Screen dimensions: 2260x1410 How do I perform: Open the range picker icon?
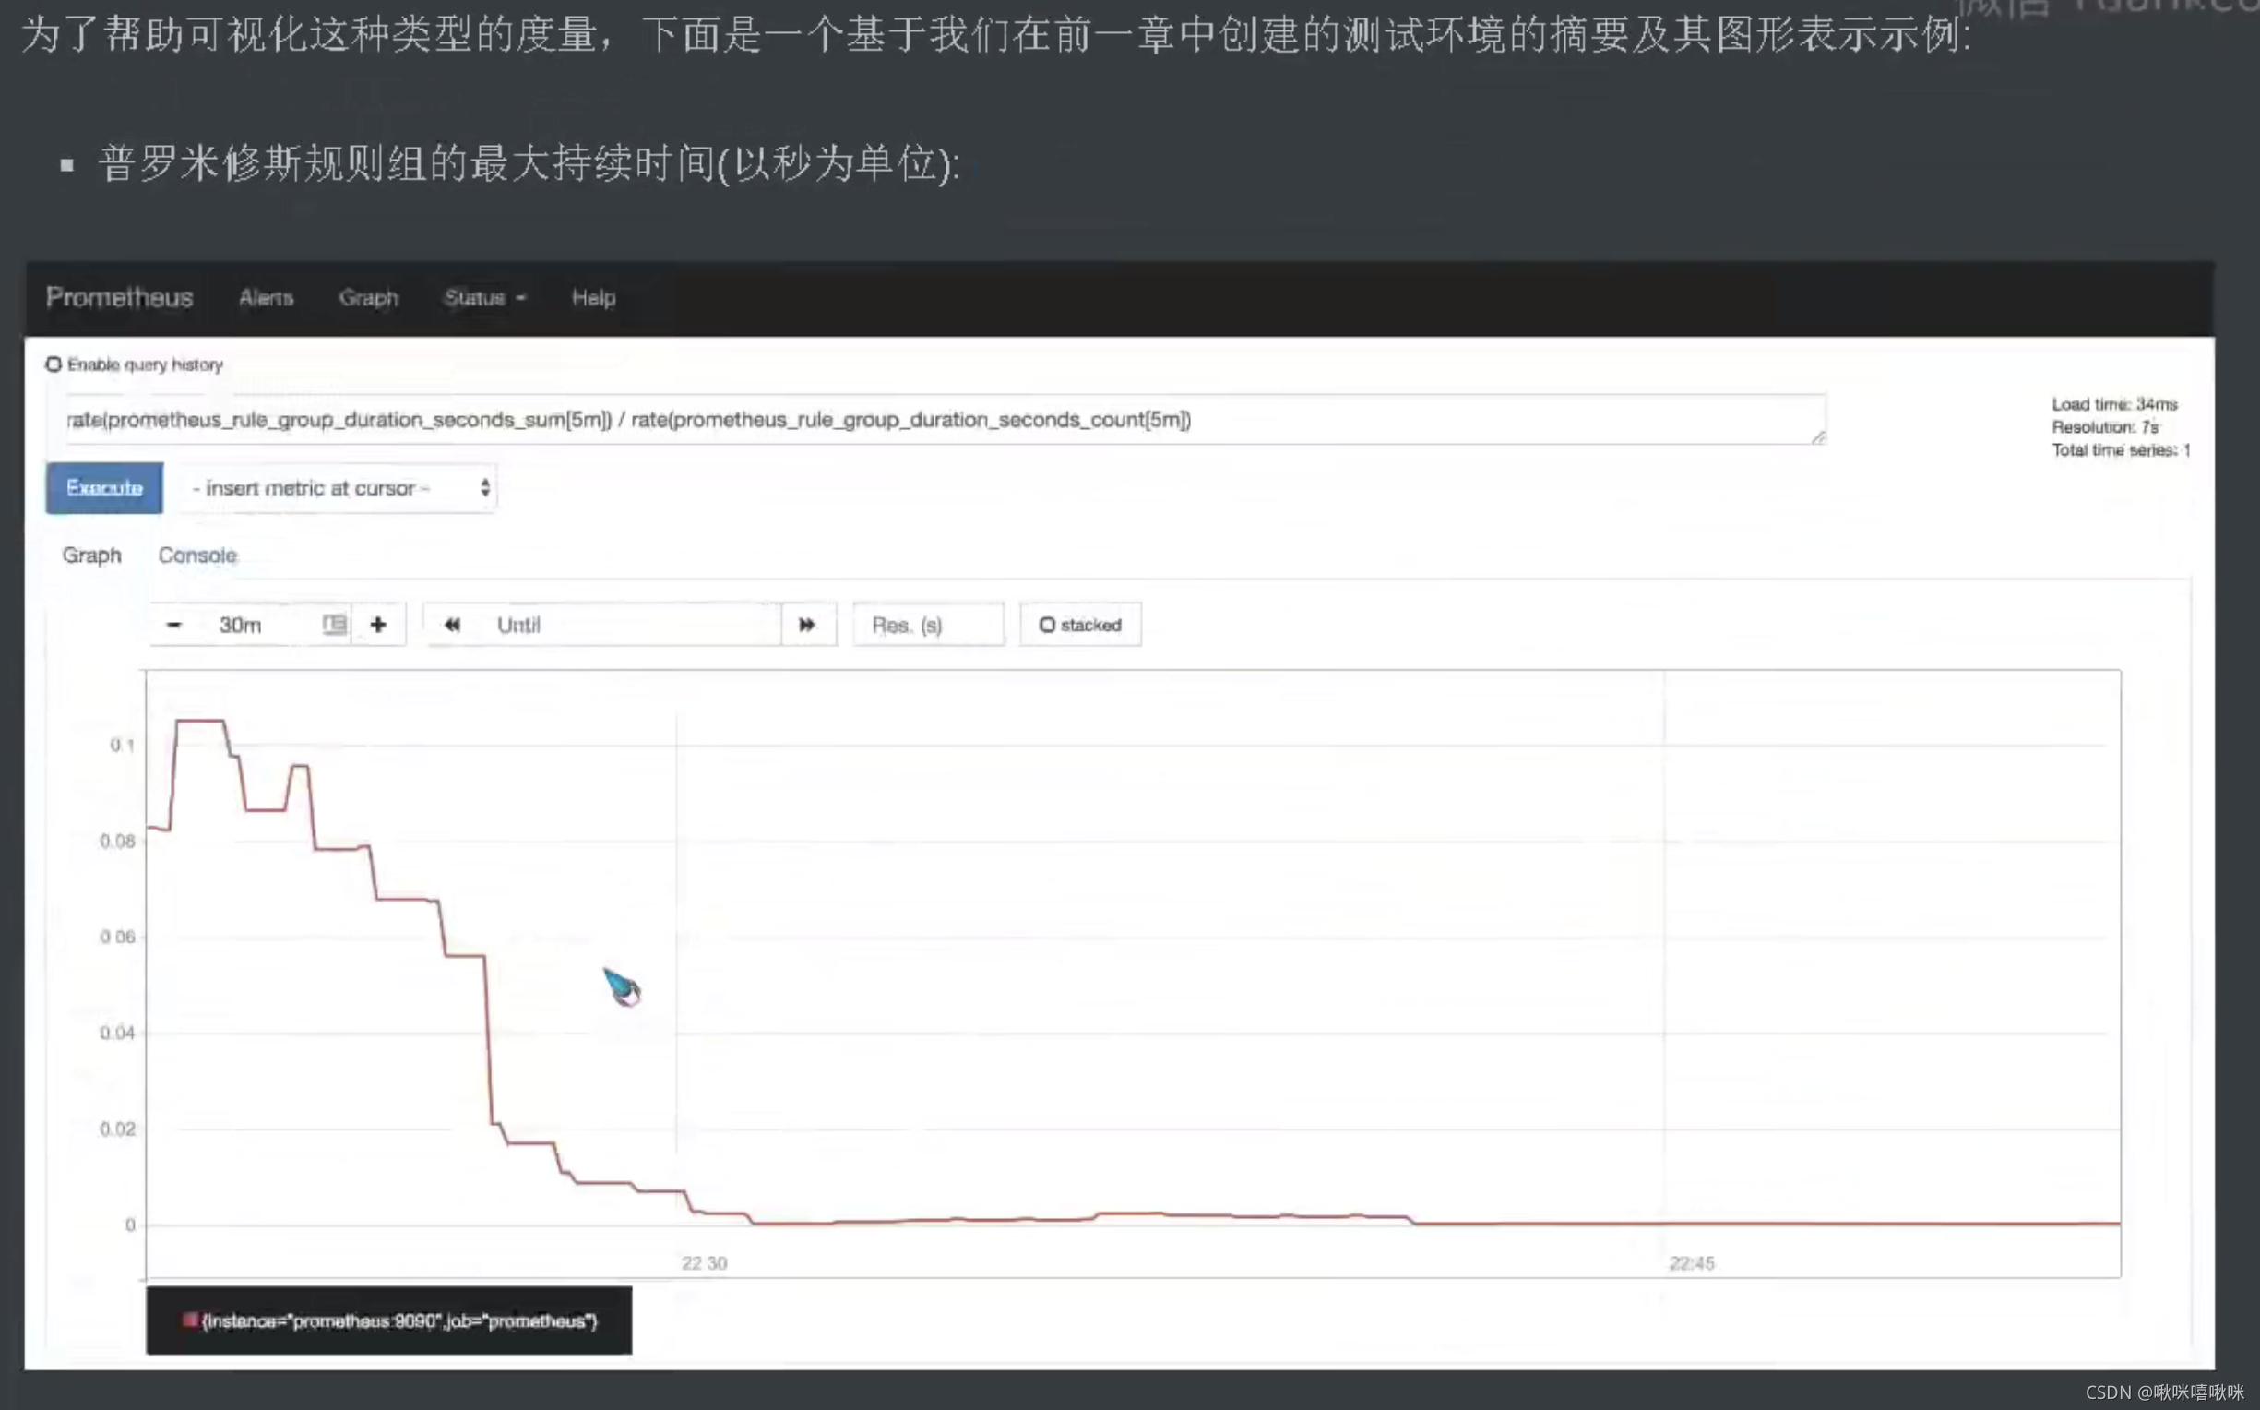[x=334, y=625]
